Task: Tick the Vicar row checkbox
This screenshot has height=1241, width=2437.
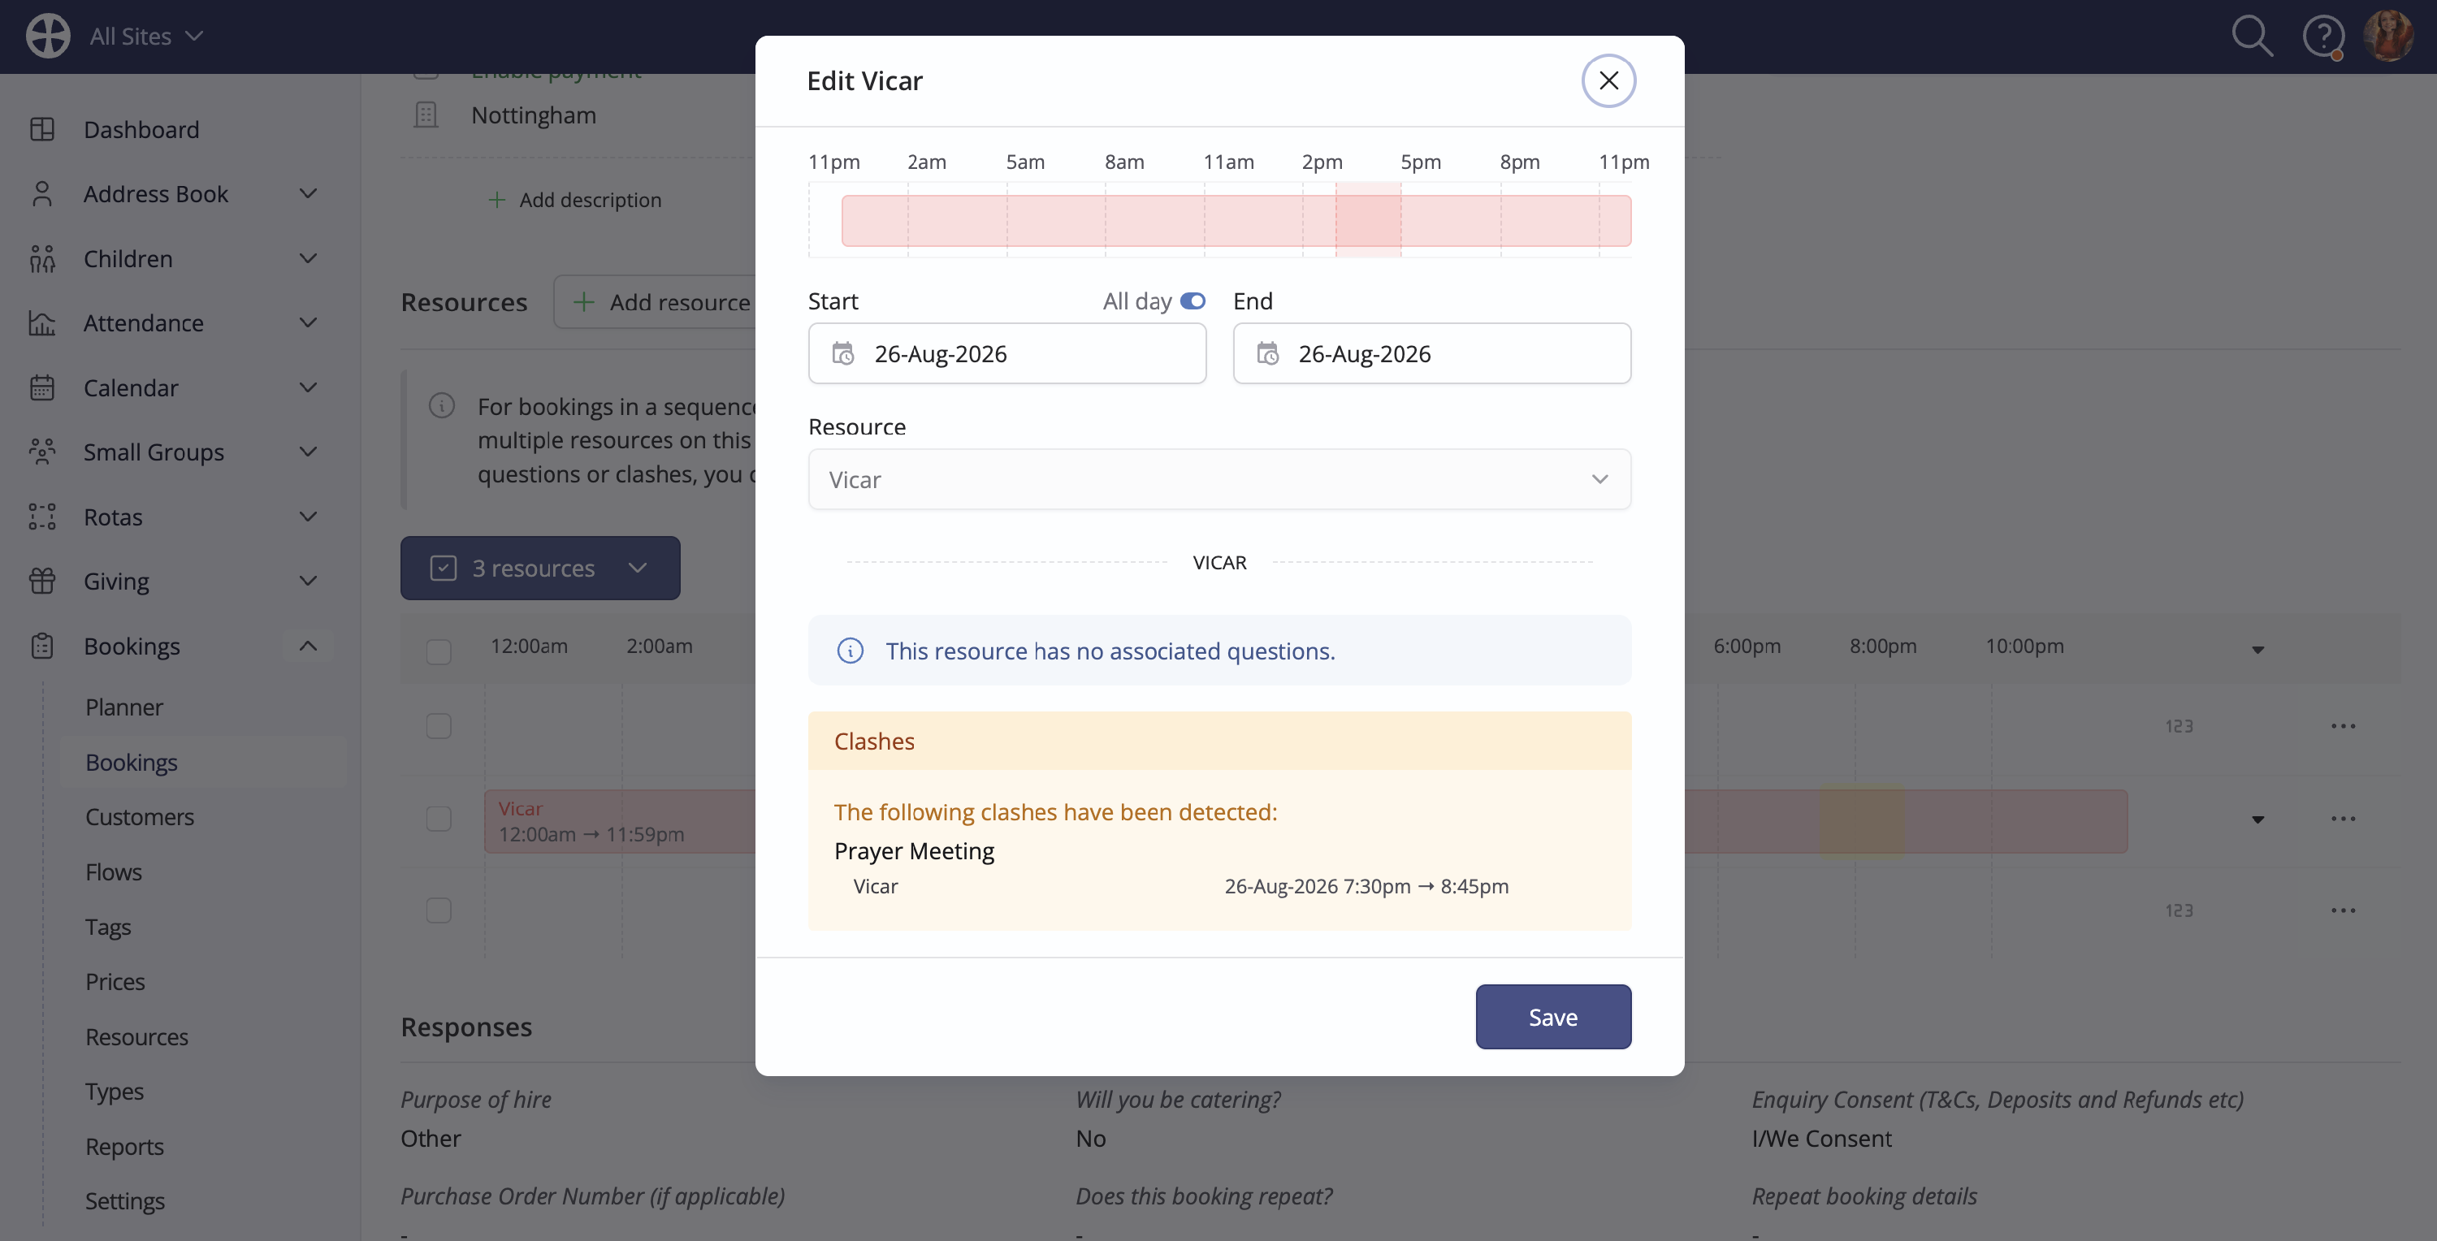Action: point(438,818)
